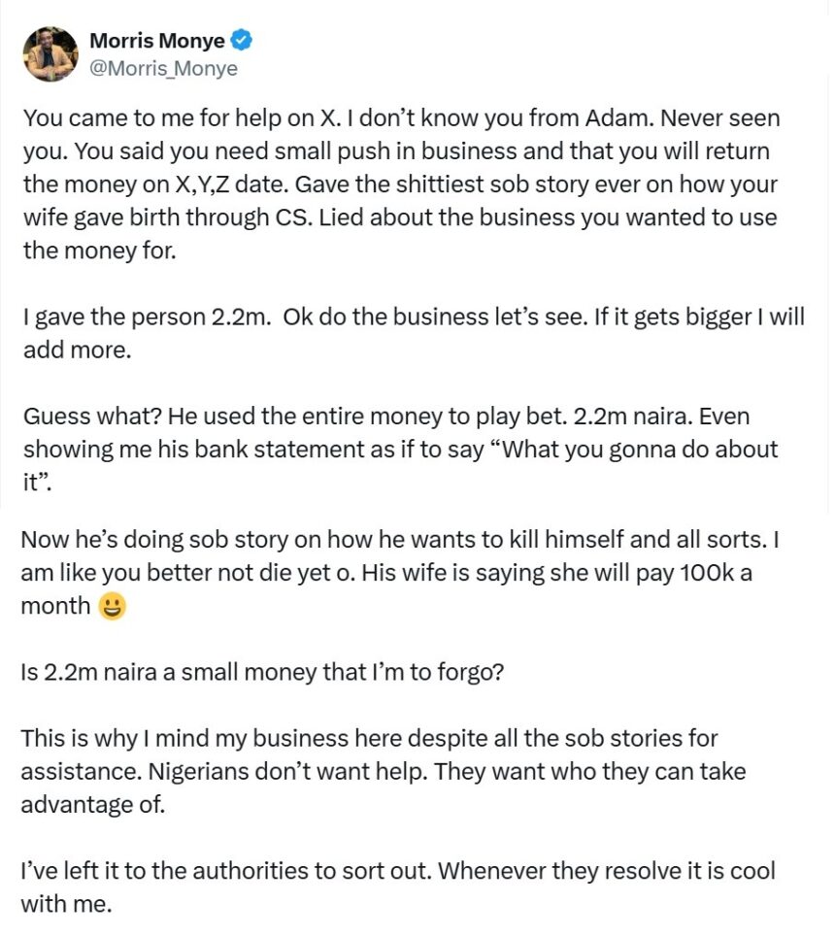Click the grinning face emoji

pyautogui.click(x=114, y=607)
